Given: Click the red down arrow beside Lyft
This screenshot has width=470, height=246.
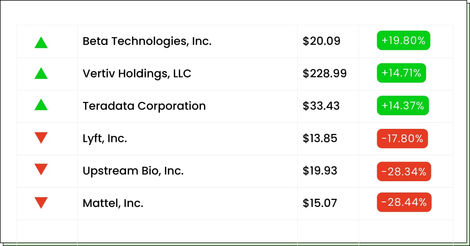Looking at the screenshot, I should point(41,138).
